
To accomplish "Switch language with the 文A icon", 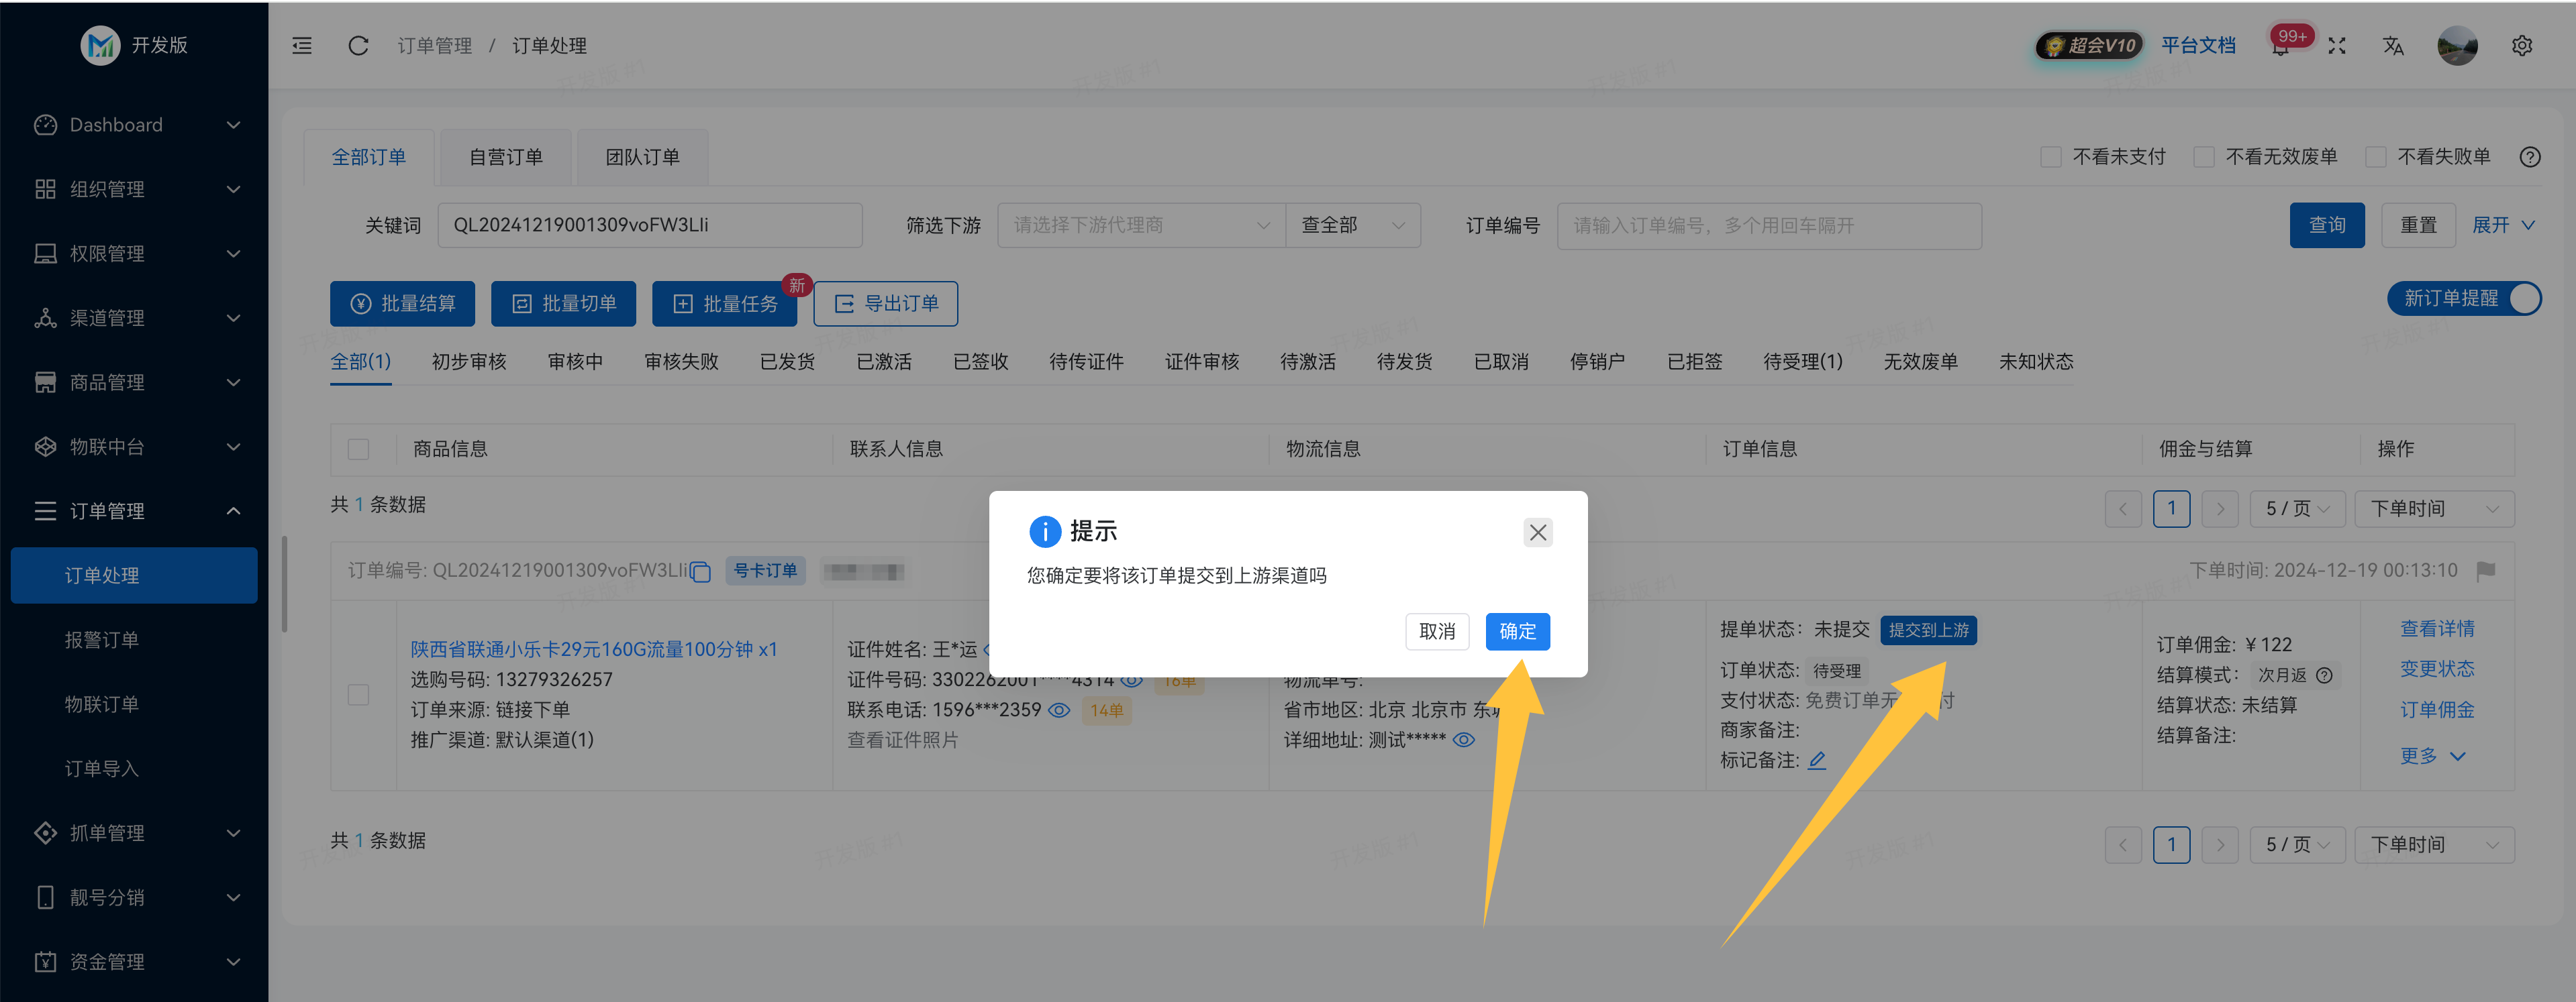I will coord(2393,45).
